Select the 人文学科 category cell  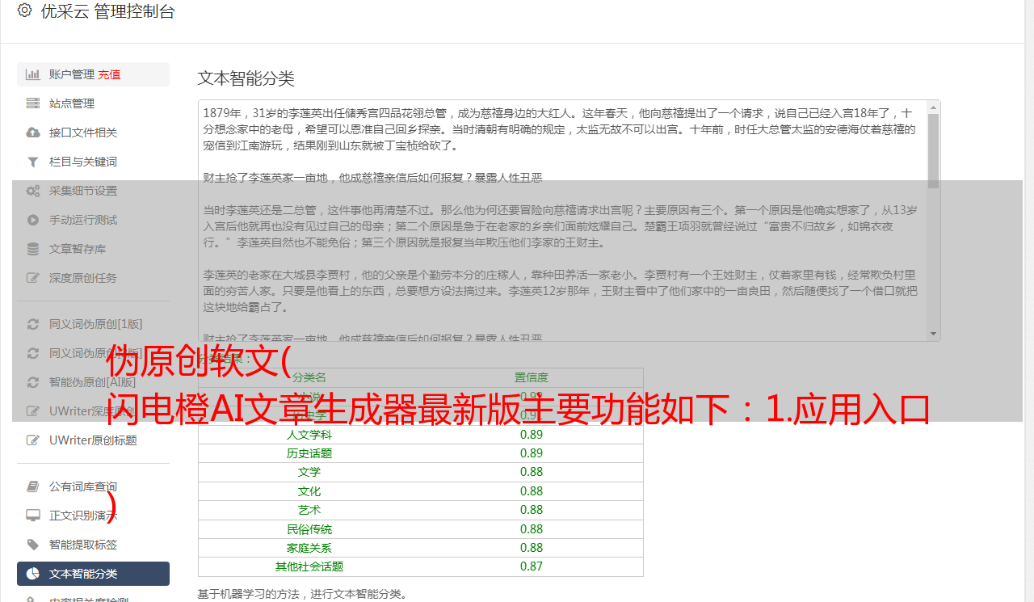point(309,434)
